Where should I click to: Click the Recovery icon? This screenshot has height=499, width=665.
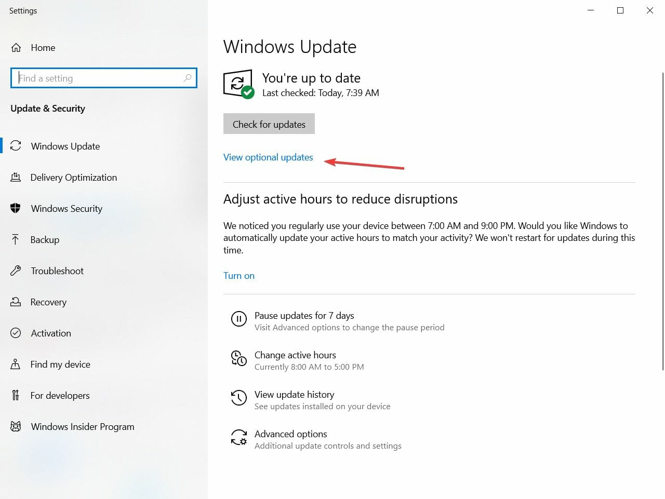click(16, 302)
